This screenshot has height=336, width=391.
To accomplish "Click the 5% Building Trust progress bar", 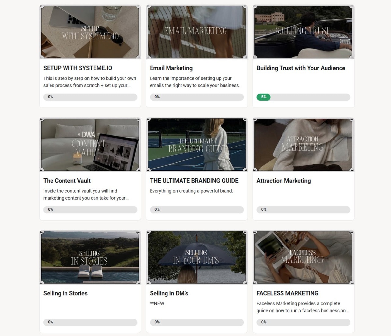I will (x=303, y=97).
